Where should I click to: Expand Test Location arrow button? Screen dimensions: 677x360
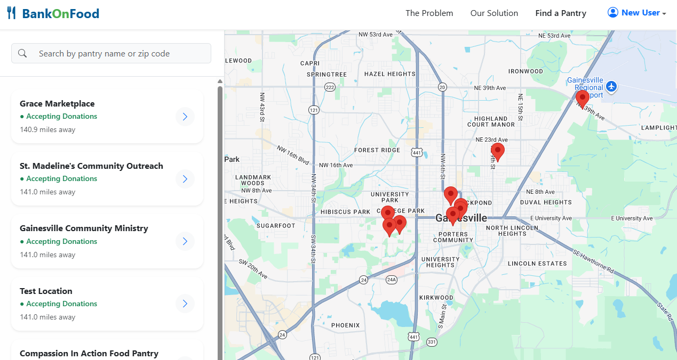(185, 304)
